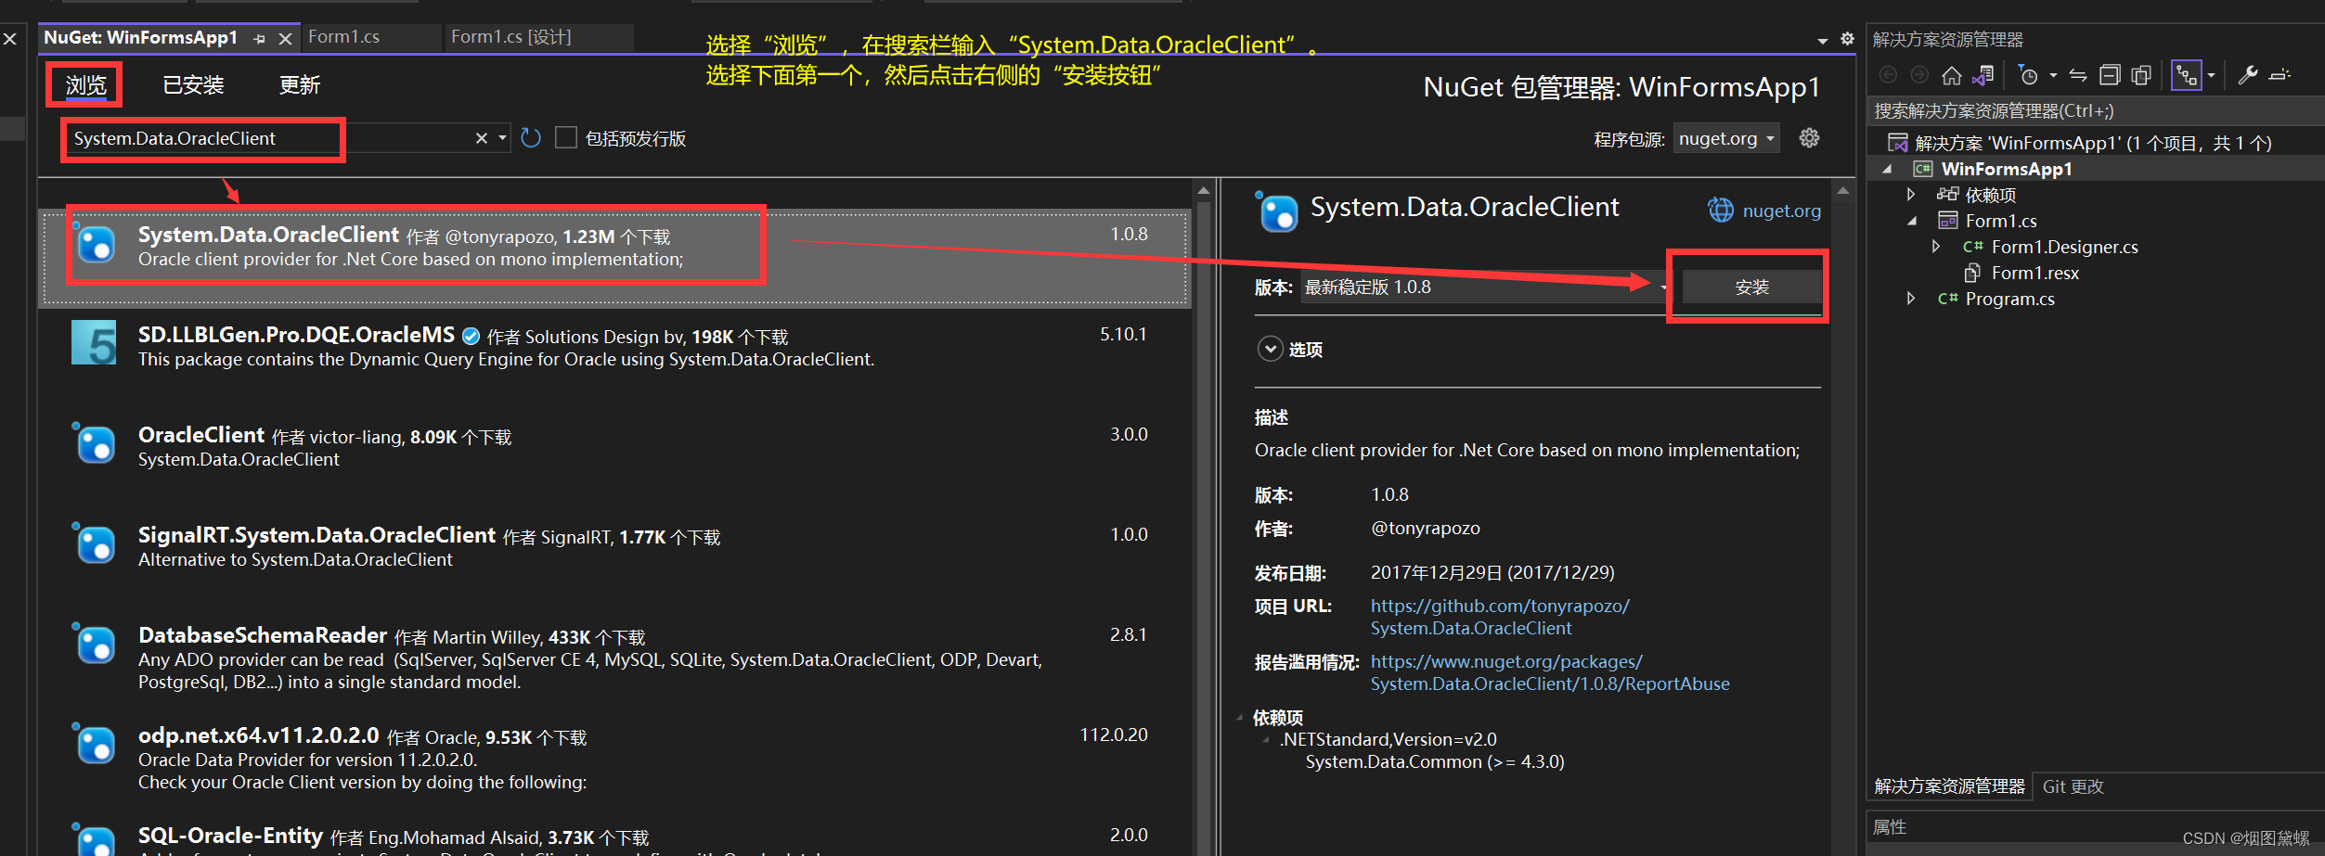Click the 安装 button
The width and height of the screenshot is (2325, 856).
coord(1750,286)
